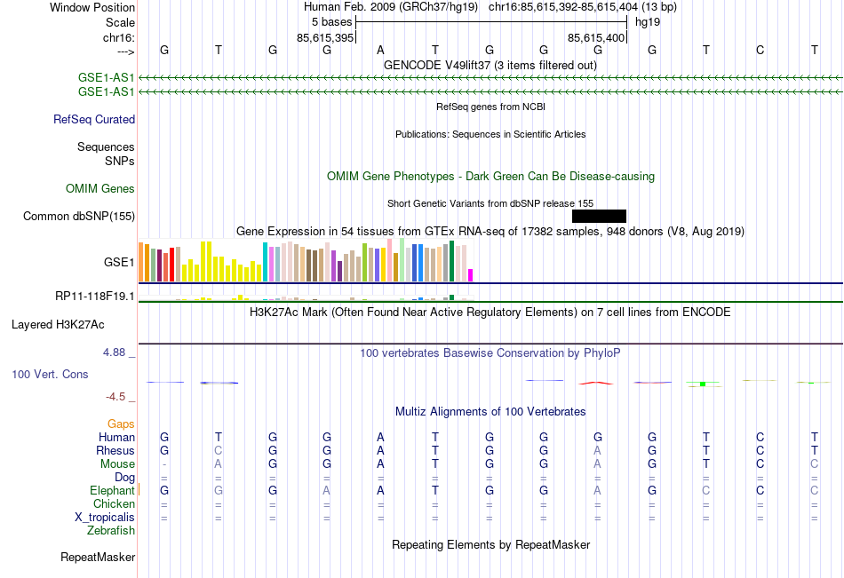Image resolution: width=844 pixels, height=578 pixels.
Task: Click the 'Window Position' label
Action: [92, 7]
